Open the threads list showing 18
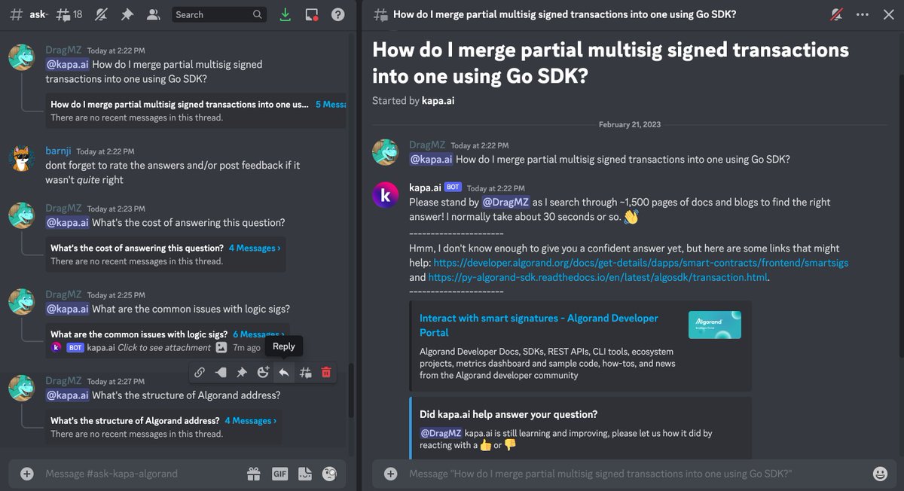 pos(69,14)
